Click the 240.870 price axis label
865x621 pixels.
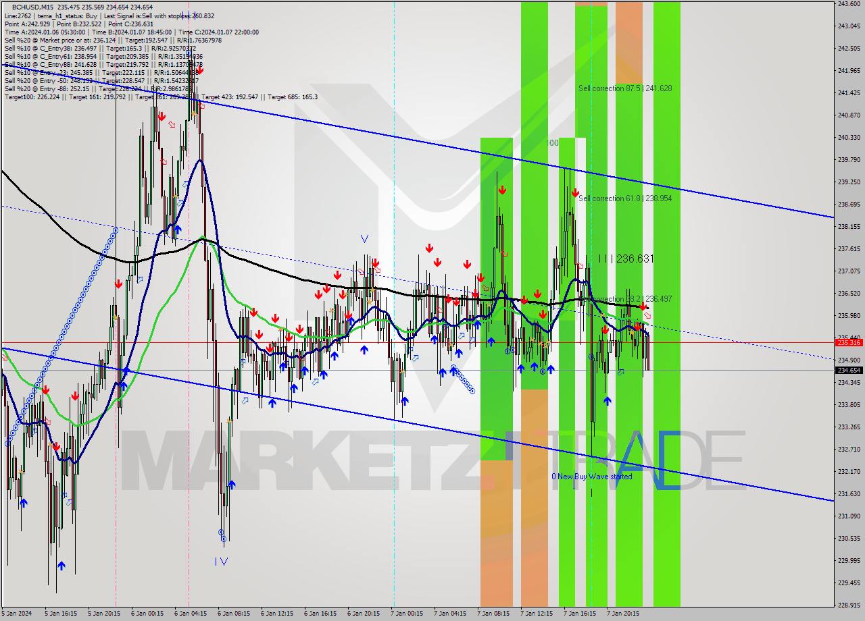click(849, 115)
